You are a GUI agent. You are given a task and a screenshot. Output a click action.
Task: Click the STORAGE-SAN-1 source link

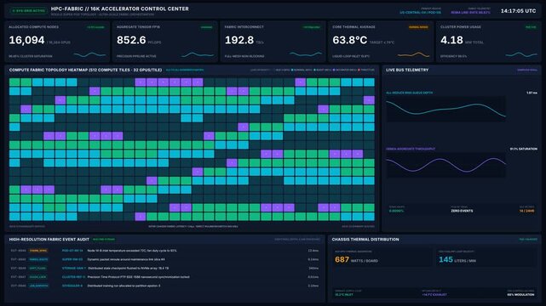[74, 268]
